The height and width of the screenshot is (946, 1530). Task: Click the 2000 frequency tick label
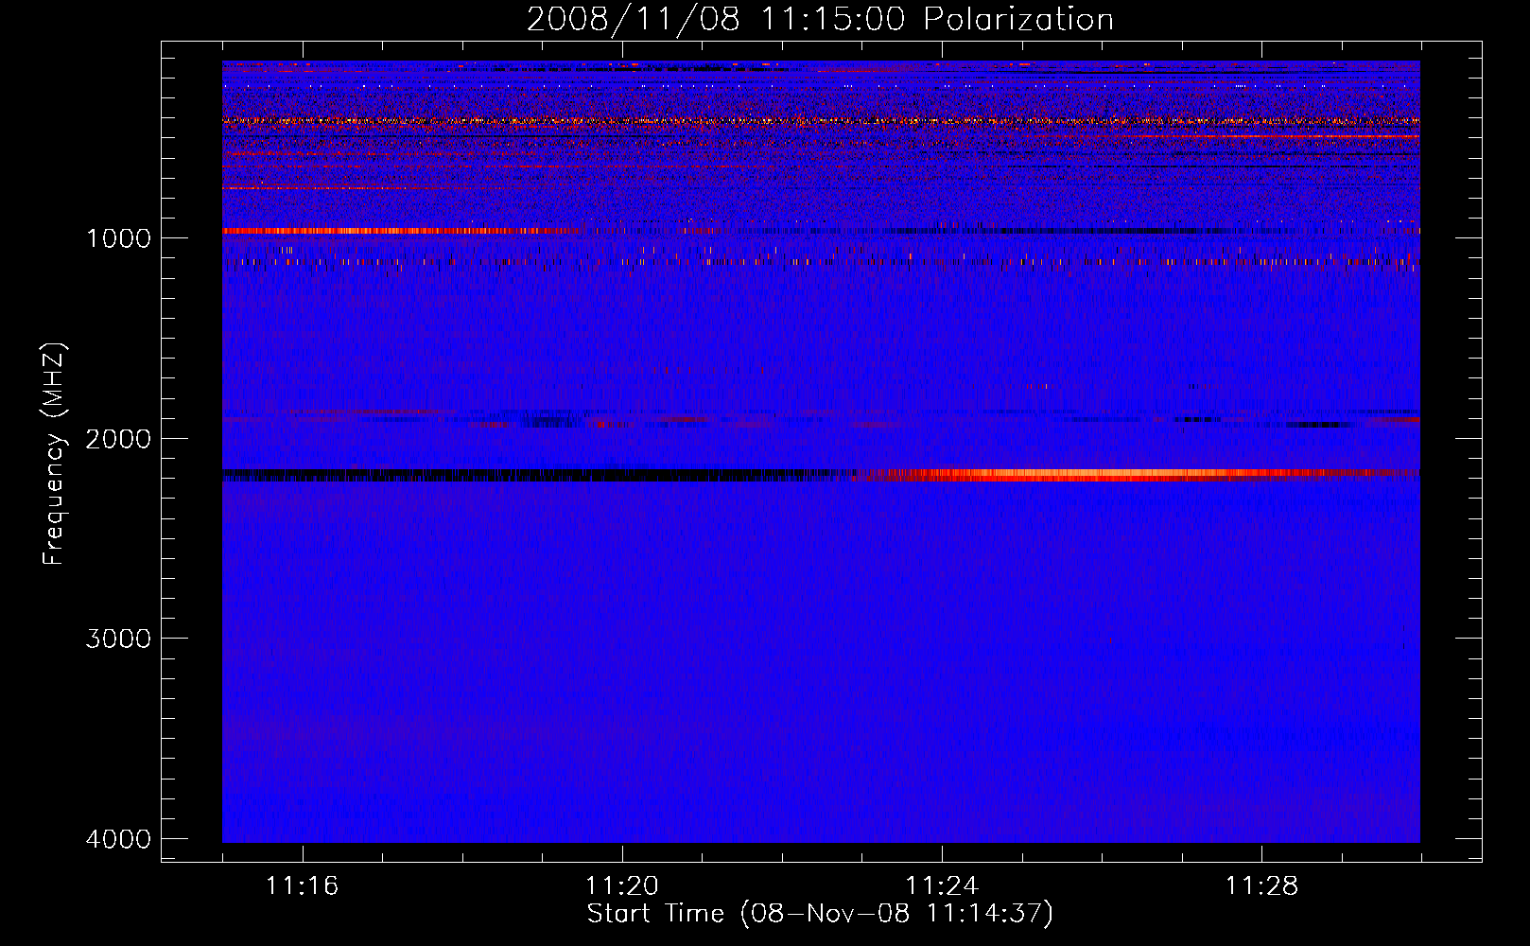pyautogui.click(x=118, y=438)
